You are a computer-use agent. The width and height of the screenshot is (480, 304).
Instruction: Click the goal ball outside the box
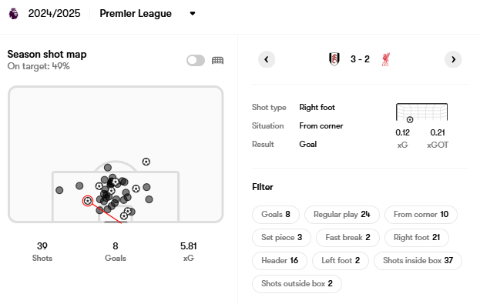tap(146, 162)
